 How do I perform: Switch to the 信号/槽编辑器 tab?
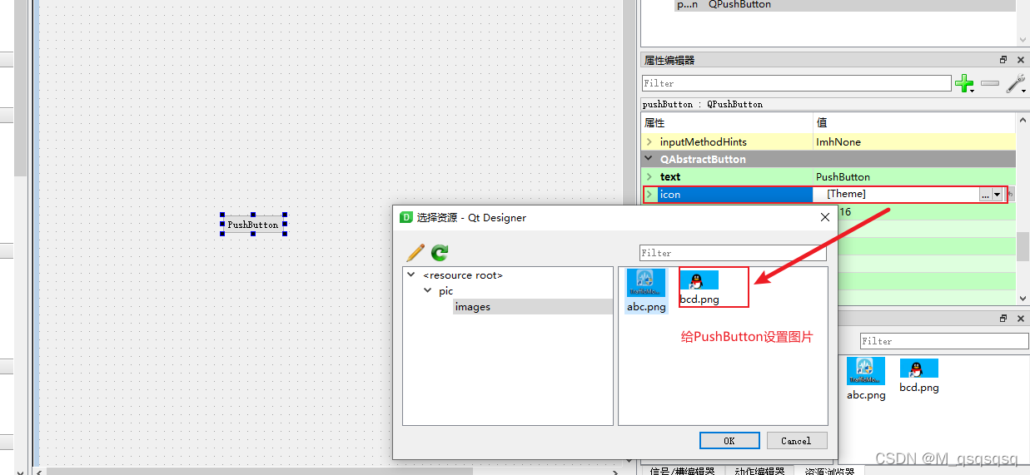coord(682,470)
